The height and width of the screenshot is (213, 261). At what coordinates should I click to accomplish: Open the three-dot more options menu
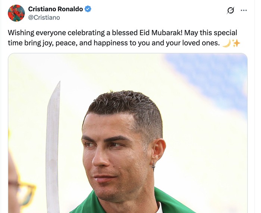tap(244, 10)
